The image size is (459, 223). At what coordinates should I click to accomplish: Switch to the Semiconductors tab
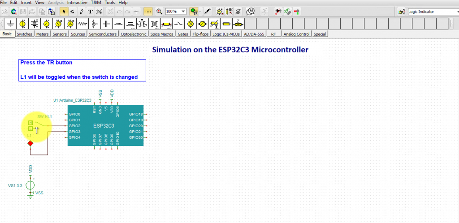click(103, 34)
